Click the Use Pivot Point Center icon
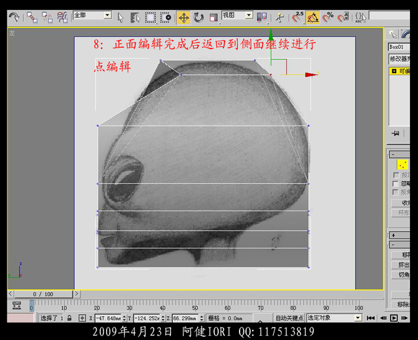 (x=261, y=17)
